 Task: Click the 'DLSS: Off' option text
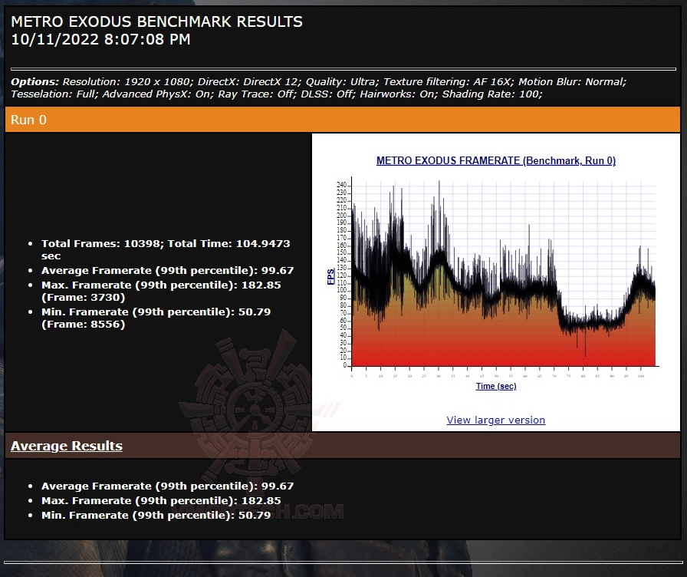coord(327,94)
